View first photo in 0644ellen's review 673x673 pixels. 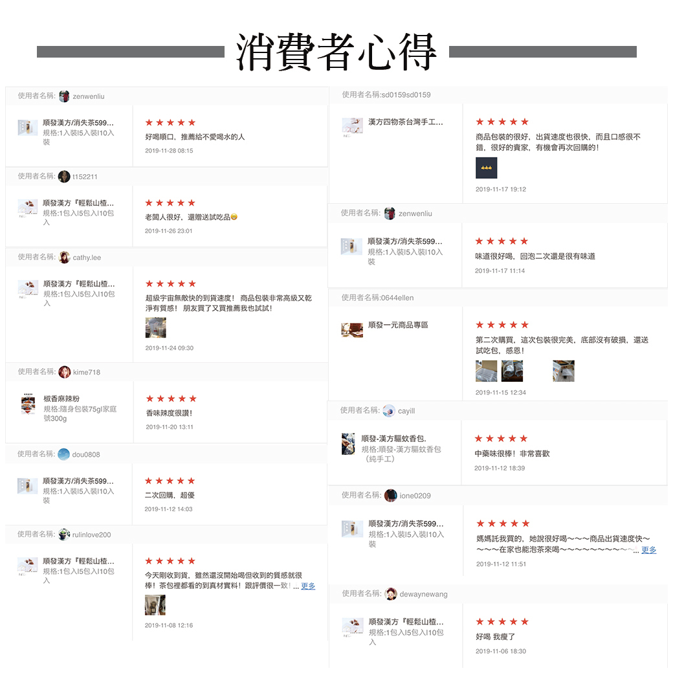tap(486, 371)
